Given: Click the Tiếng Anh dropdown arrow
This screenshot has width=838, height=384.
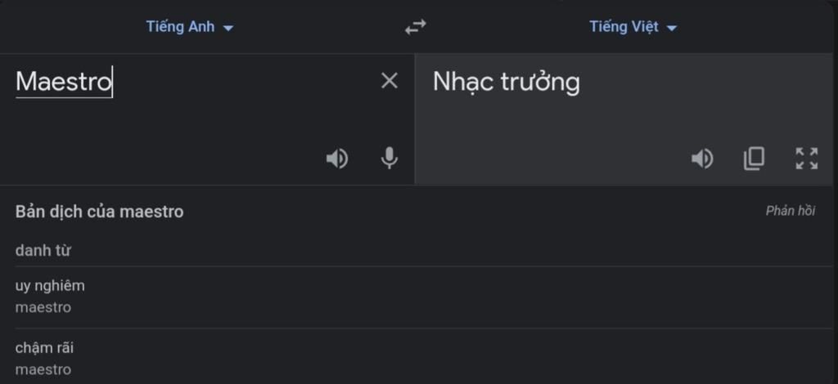Looking at the screenshot, I should [228, 28].
